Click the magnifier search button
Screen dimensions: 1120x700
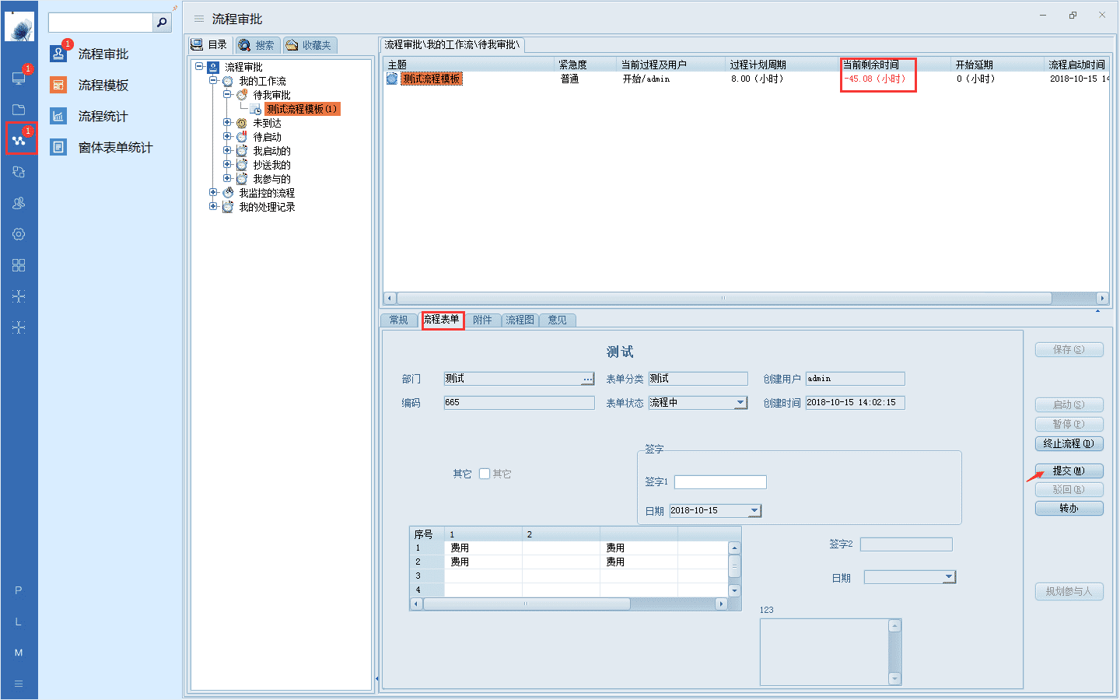[x=162, y=23]
